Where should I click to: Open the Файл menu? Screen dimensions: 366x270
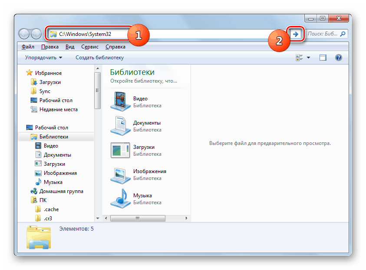pos(28,47)
